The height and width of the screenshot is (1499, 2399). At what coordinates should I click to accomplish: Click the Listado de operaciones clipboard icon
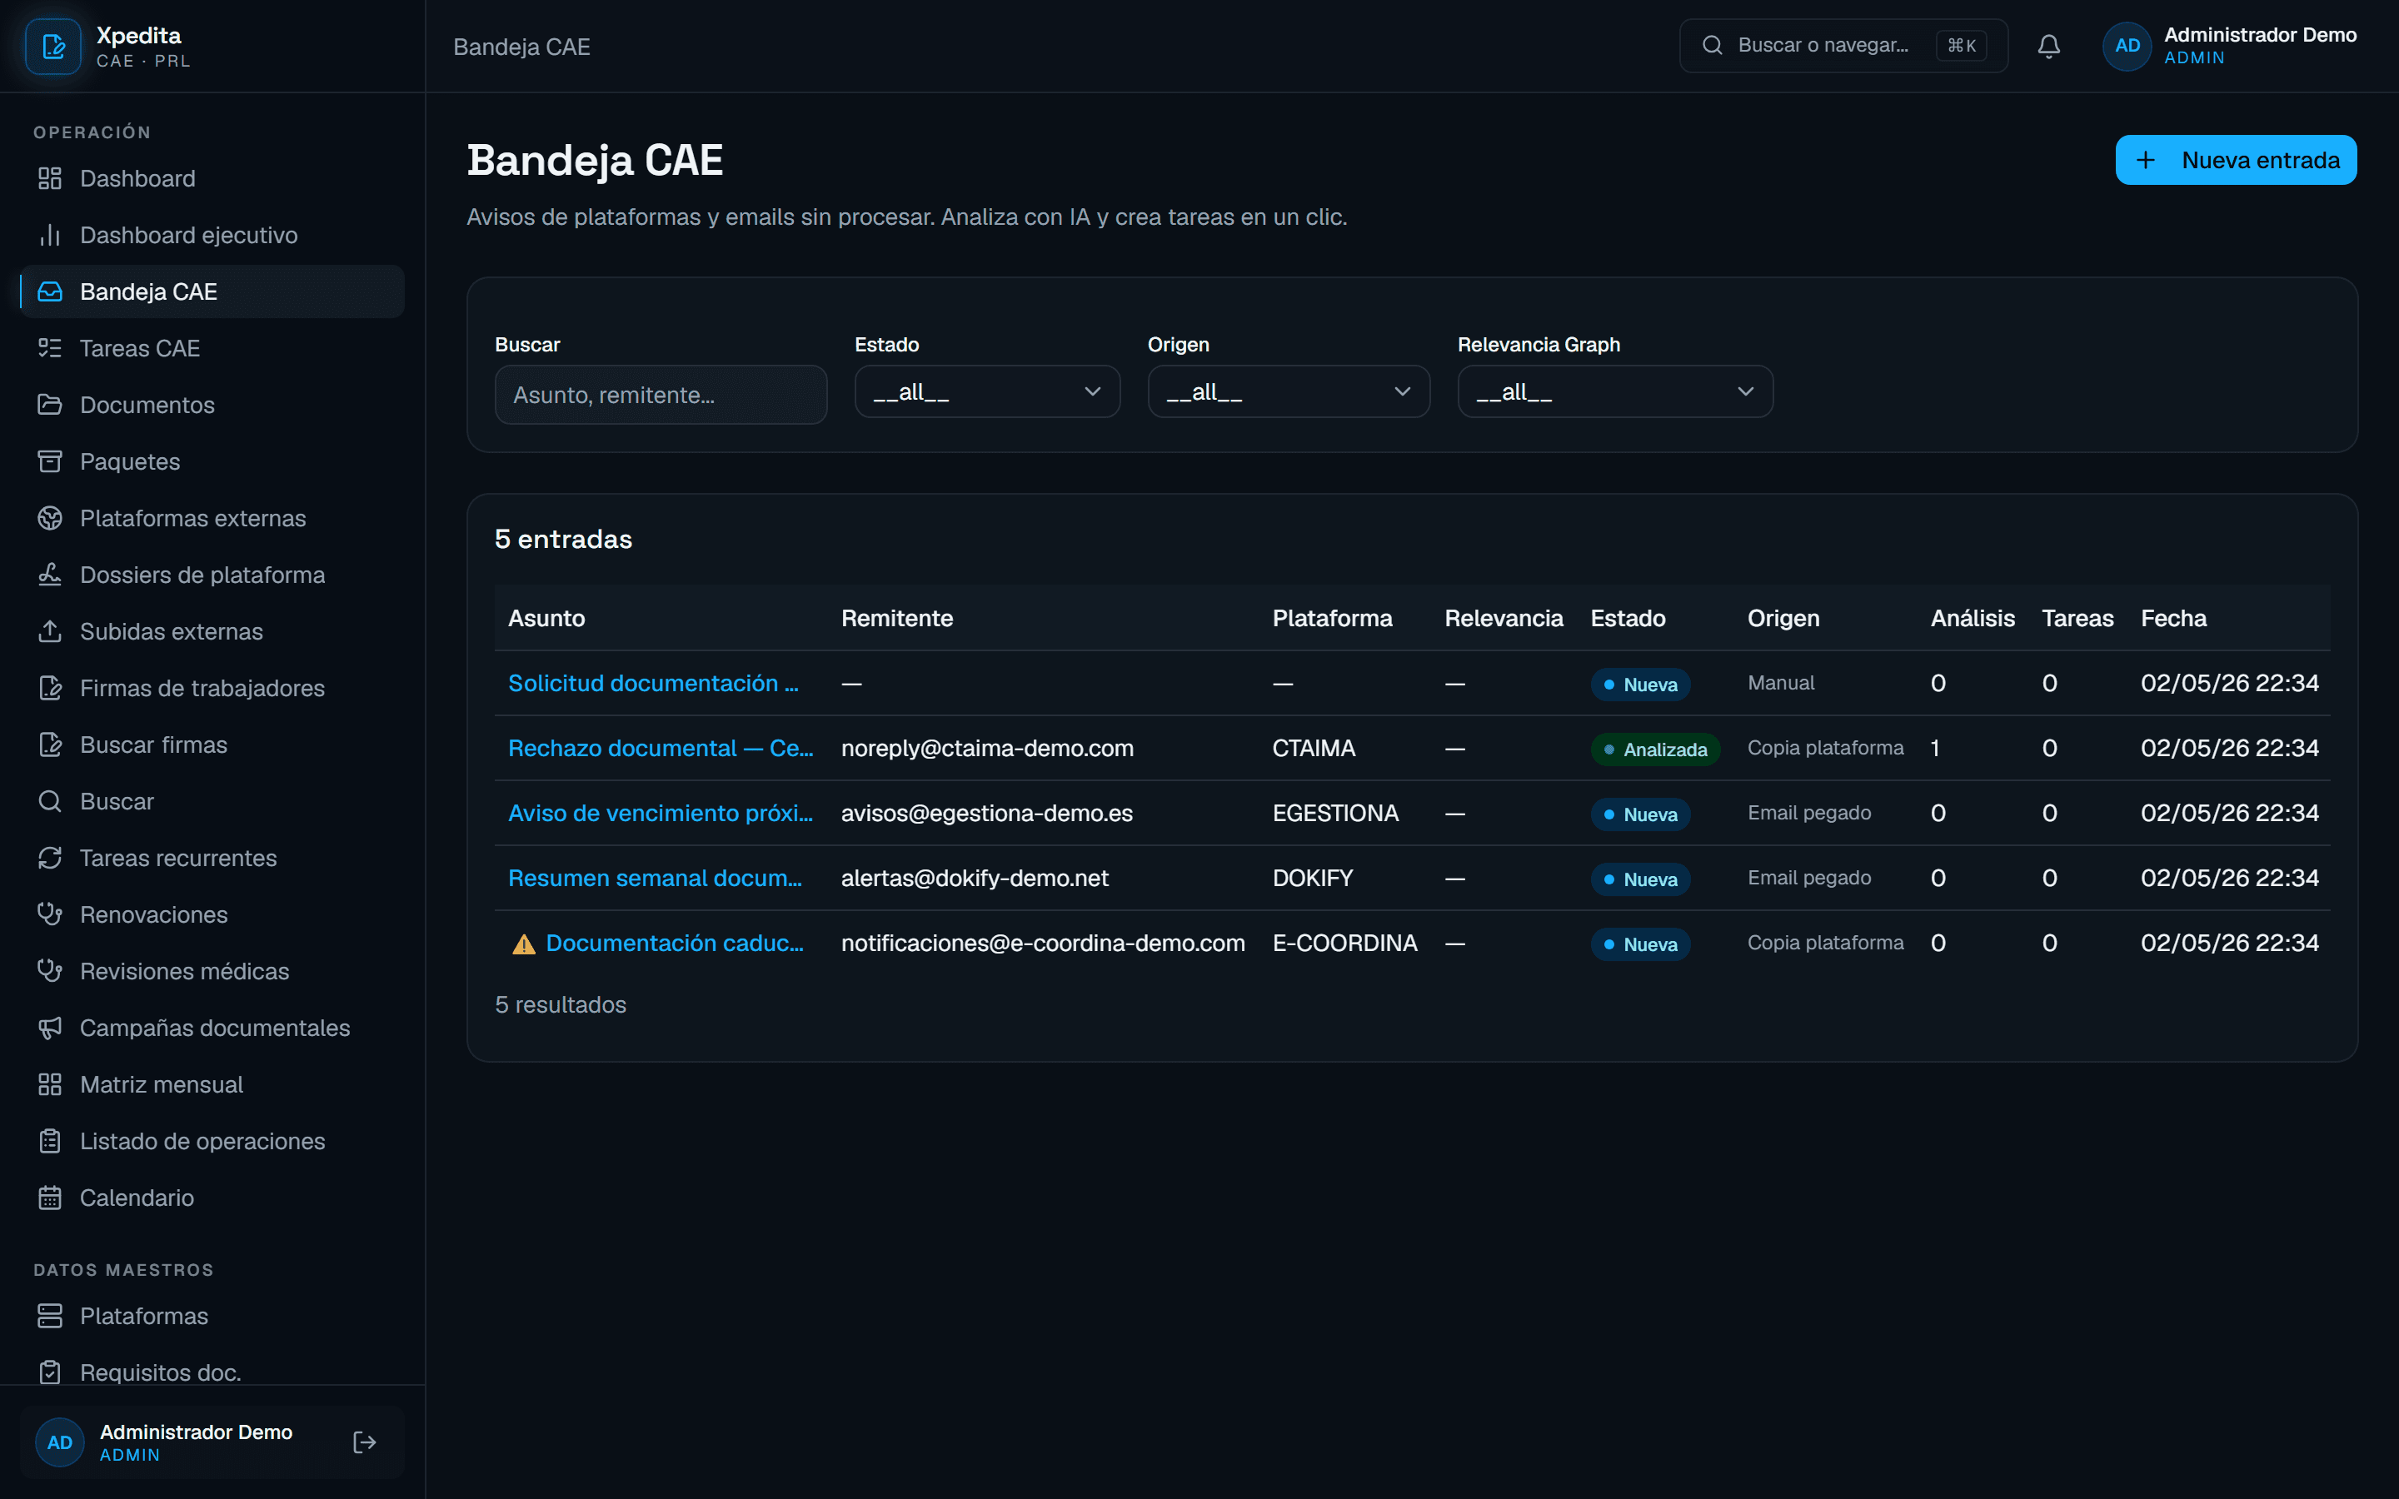[x=50, y=1141]
